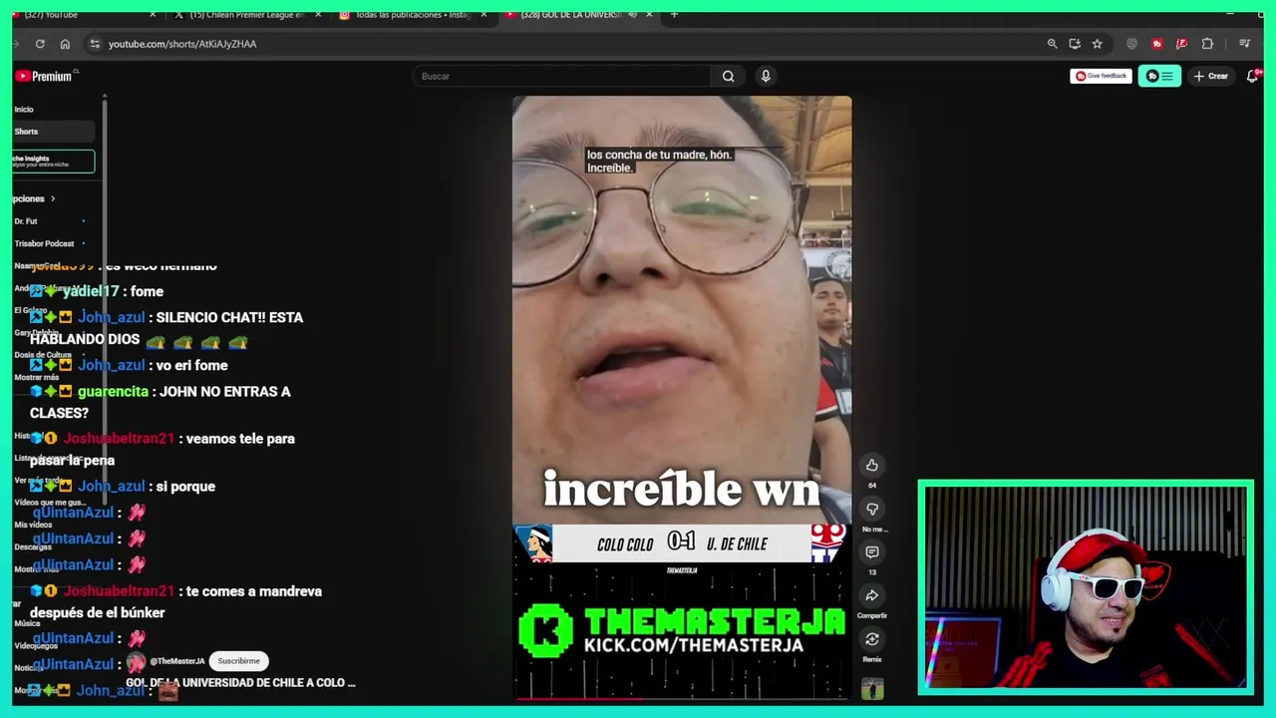The width and height of the screenshot is (1276, 718).
Task: Open Trisabor Podcast subscription channel
Action: (44, 243)
